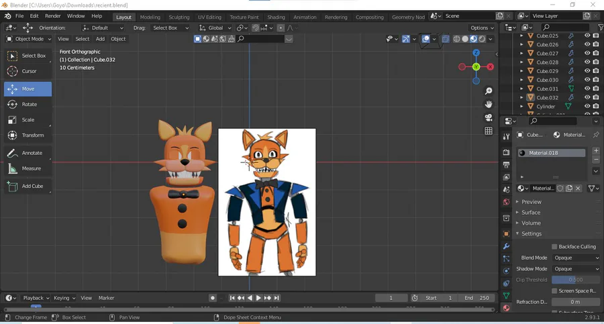Switch to UV Editing workspace tab

click(209, 17)
